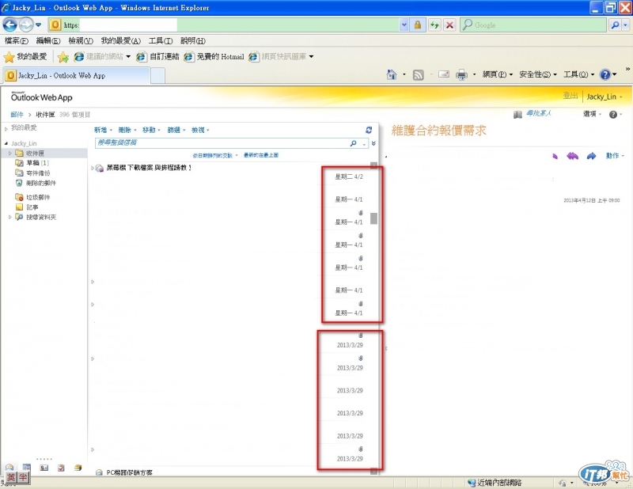This screenshot has height=489, width=633.
Task: Open the 網頁(P) dropdown in IE toolbar
Action: click(498, 74)
